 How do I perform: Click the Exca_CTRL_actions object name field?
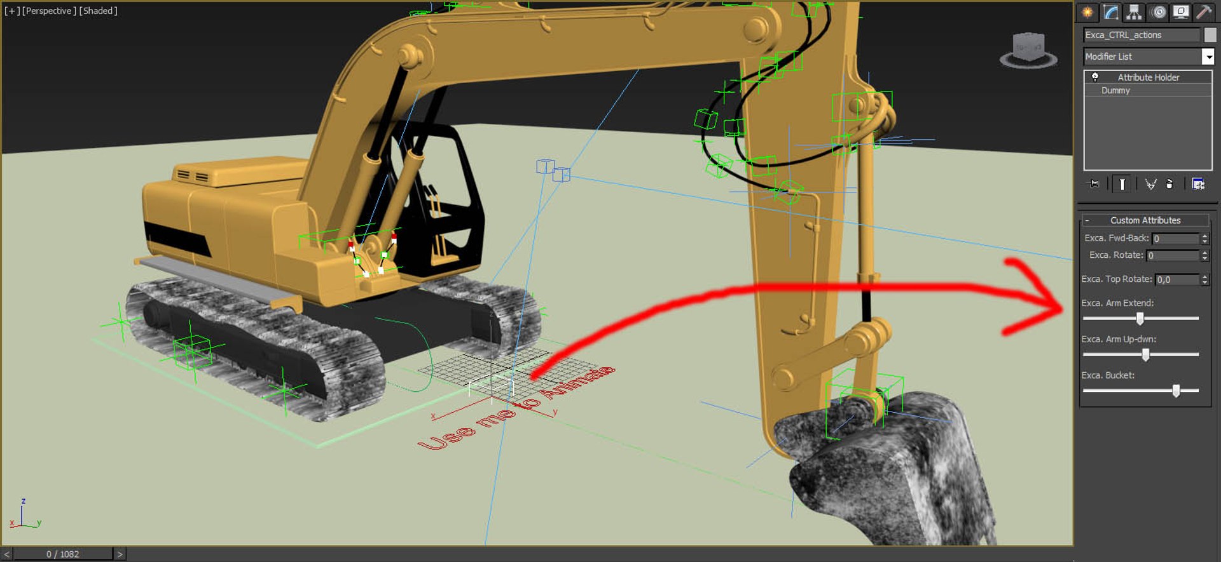(1142, 35)
